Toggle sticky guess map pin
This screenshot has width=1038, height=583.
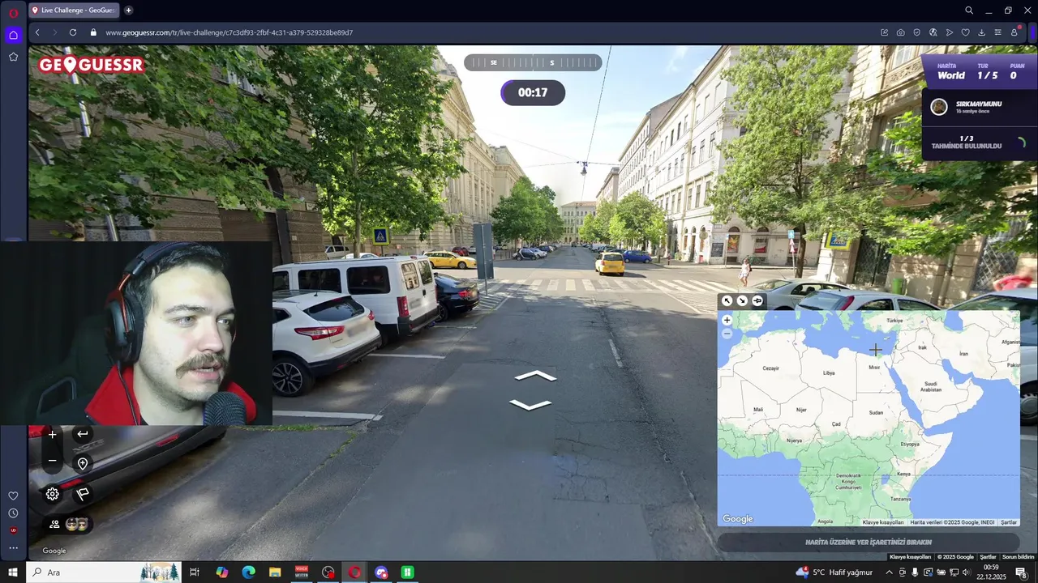coord(757,300)
